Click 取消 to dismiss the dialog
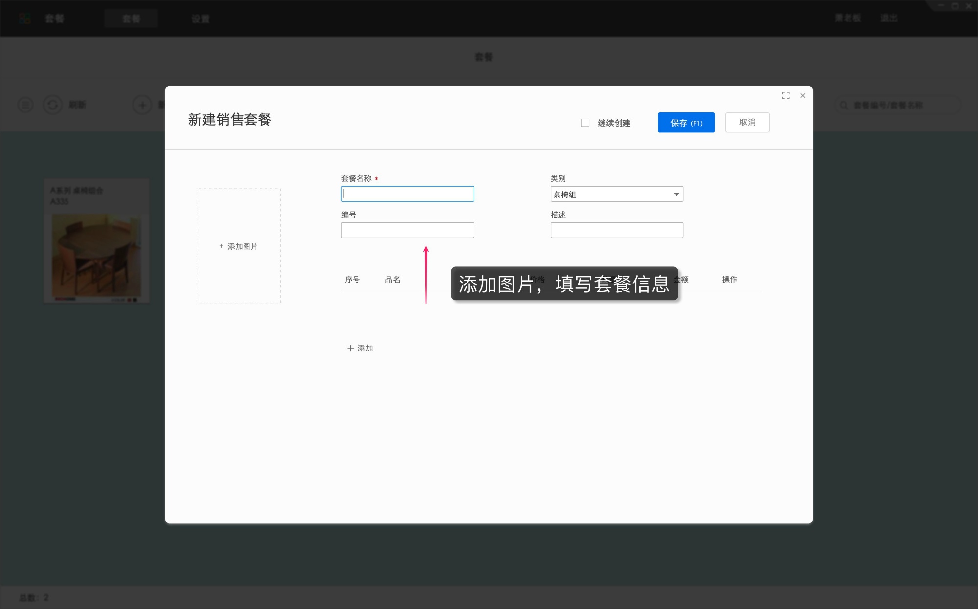Viewport: 978px width, 609px height. [747, 122]
